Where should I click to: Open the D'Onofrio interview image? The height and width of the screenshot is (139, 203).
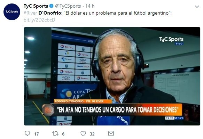point(112,76)
